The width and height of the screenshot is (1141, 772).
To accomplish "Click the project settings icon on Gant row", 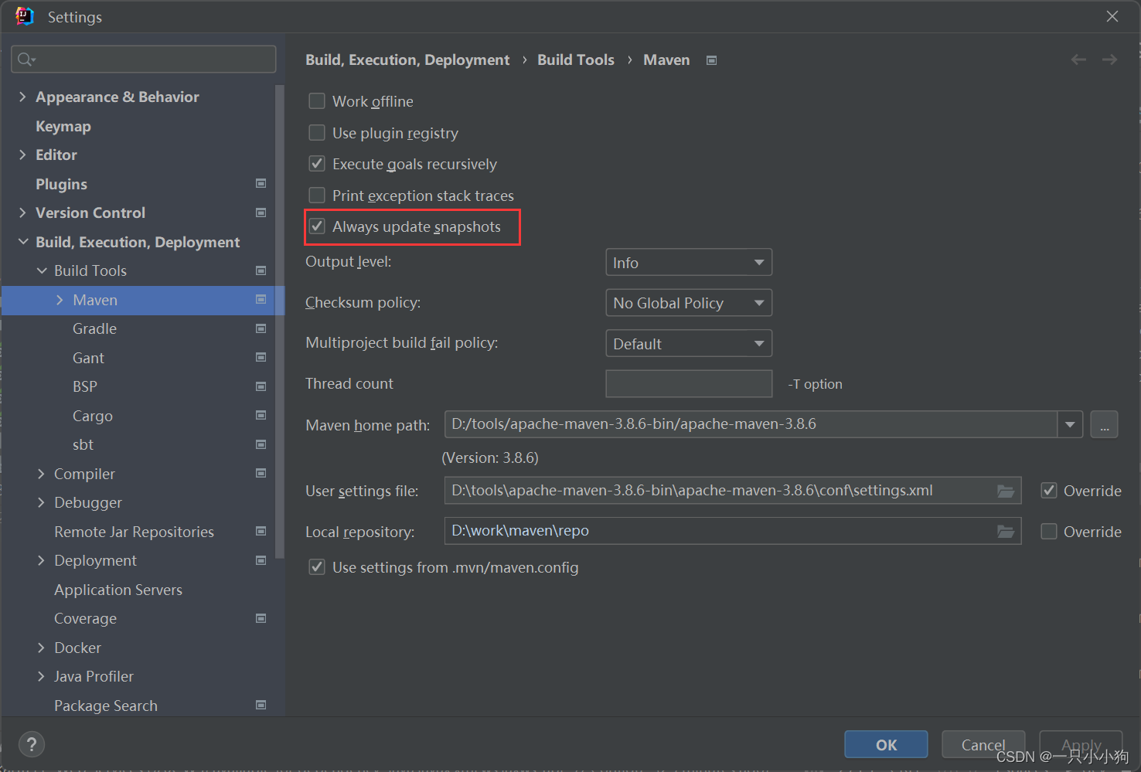I will pos(261,358).
